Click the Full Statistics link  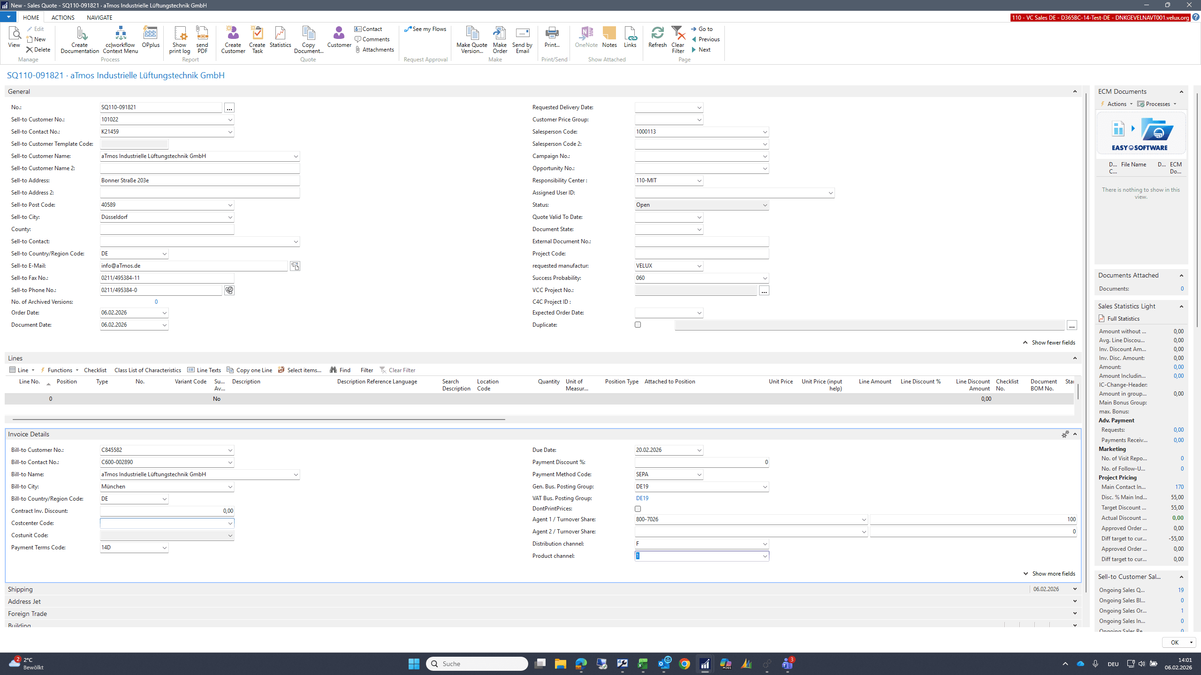[1123, 319]
